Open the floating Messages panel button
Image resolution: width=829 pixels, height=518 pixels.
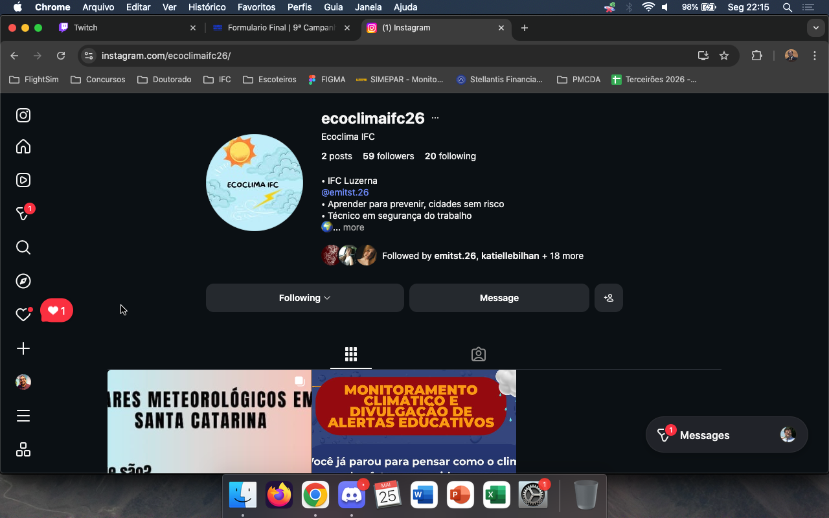pos(727,435)
